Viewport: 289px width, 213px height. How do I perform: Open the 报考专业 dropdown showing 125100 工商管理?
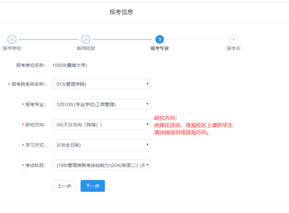(101, 104)
